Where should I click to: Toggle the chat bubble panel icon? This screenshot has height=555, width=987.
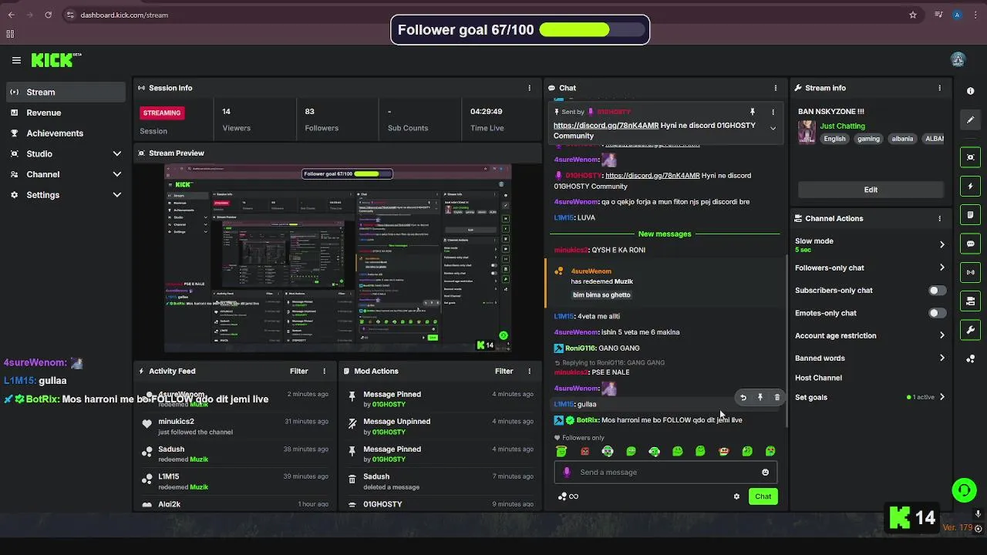pyautogui.click(x=970, y=244)
